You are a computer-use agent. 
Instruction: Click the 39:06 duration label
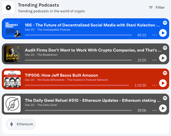pos(142,110)
